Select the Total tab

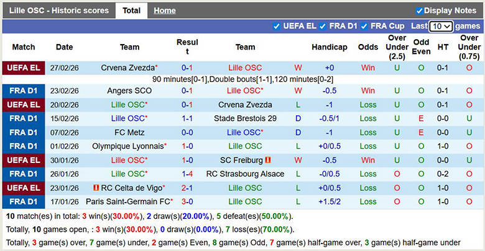tap(131, 11)
